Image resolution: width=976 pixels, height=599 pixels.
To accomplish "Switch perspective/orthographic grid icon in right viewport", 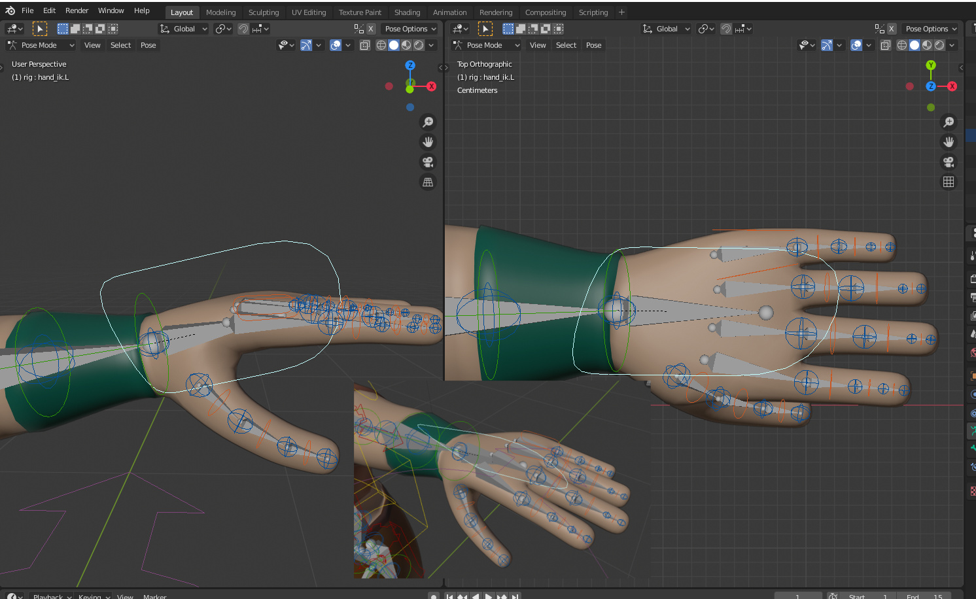I will 949,182.
